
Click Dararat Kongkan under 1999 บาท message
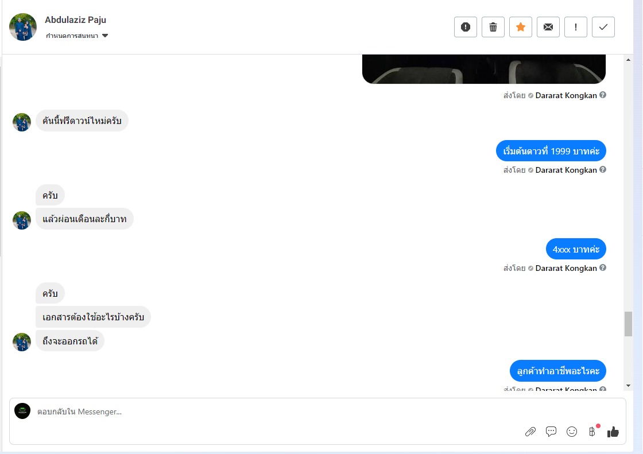pos(566,170)
